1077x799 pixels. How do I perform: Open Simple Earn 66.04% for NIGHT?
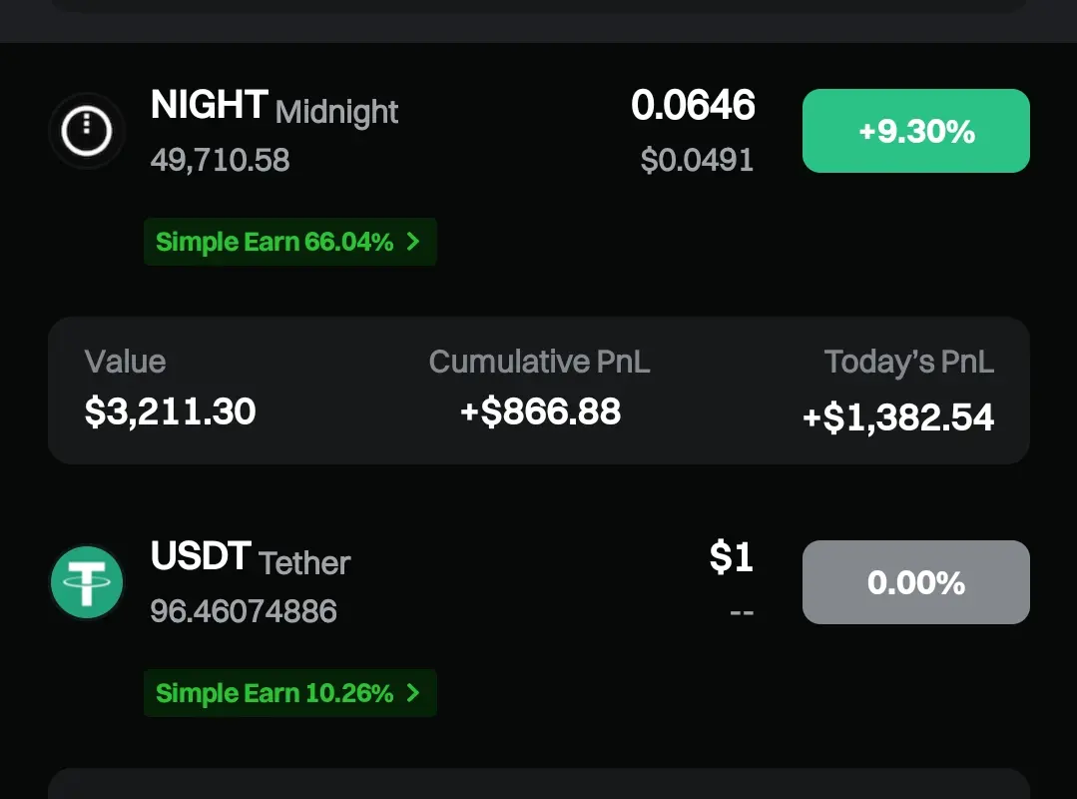274,242
